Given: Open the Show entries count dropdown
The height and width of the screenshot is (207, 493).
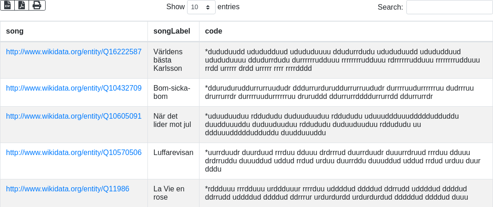Looking at the screenshot, I should 201,7.
